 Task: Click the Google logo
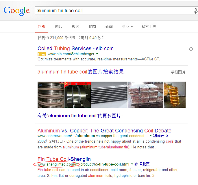(x=17, y=11)
